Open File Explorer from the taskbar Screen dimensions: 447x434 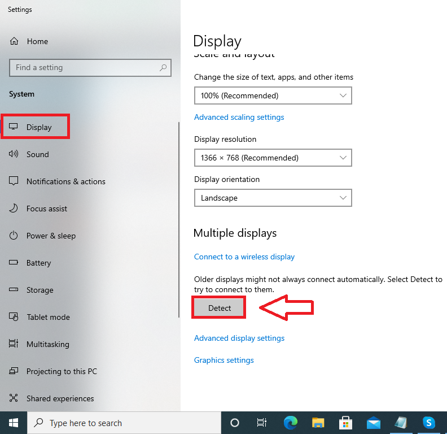coord(318,423)
